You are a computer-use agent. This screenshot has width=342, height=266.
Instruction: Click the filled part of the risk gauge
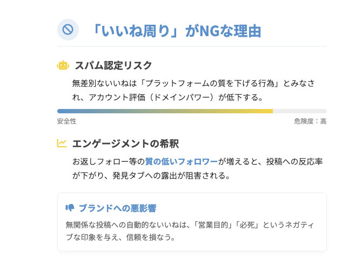tap(165, 111)
